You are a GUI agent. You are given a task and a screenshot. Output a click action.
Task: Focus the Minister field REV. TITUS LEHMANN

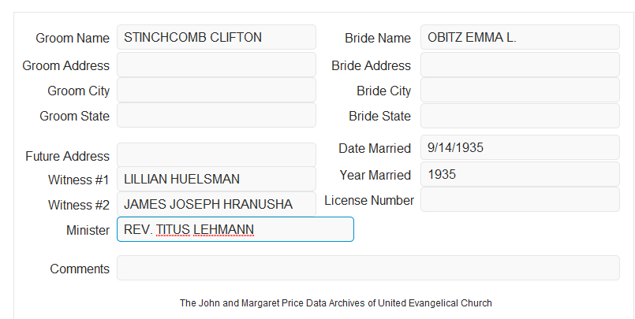click(x=235, y=229)
